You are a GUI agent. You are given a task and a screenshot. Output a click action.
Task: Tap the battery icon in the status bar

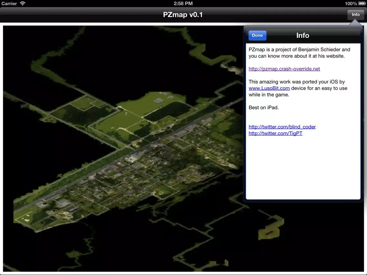click(x=362, y=4)
